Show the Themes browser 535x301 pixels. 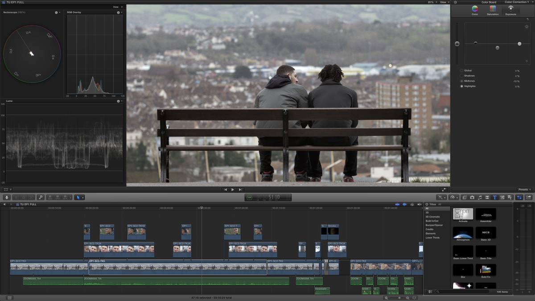tap(510, 197)
